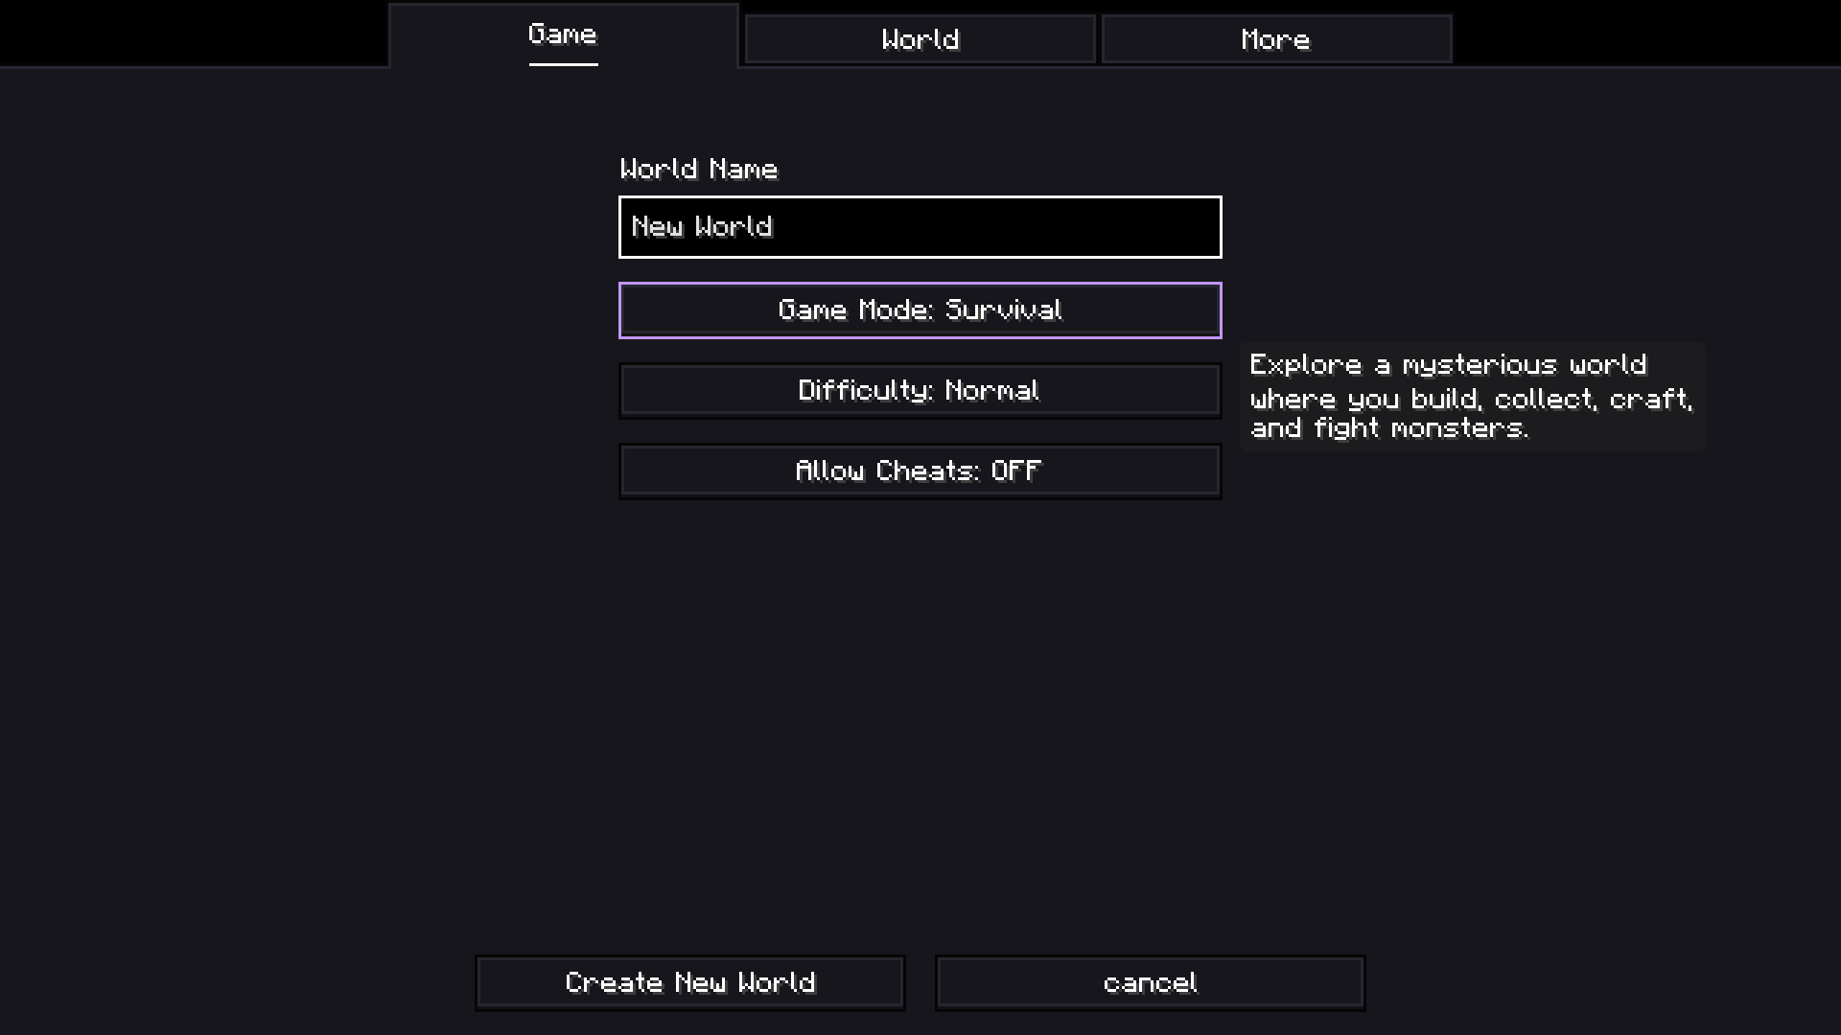Screen dimensions: 1841x1035
Task: Click Create New World button
Action: [690, 982]
